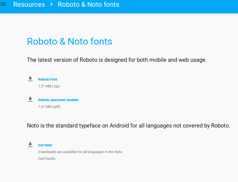Click the breadcrumb chevron separator arrow

click(51, 5)
